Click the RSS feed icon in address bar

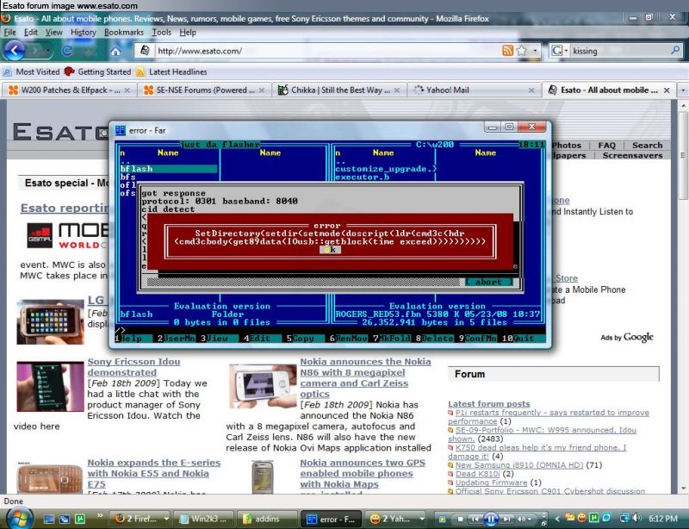click(x=507, y=51)
